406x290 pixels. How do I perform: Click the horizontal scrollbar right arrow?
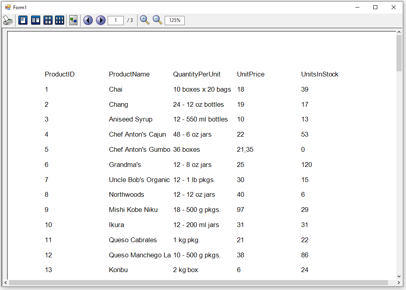(393, 282)
